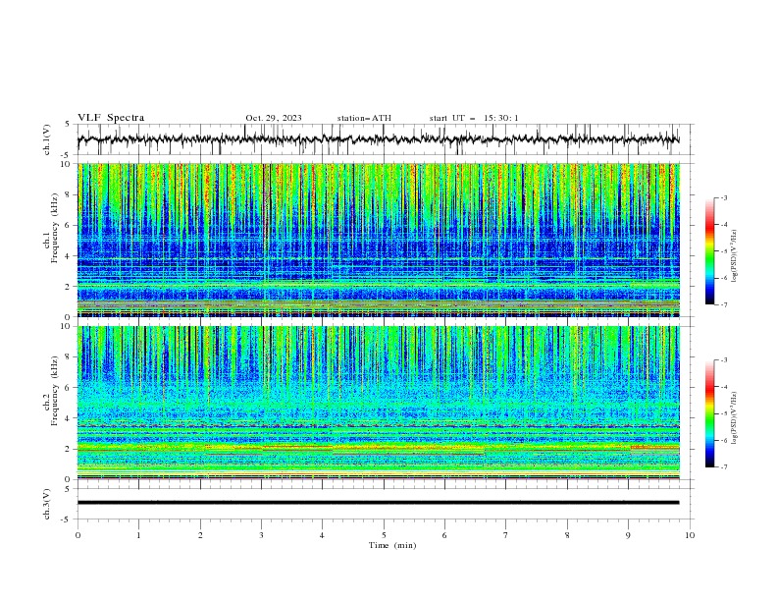Click the 'station=ATH' label
Screen dimensions: 777x601
coord(364,118)
